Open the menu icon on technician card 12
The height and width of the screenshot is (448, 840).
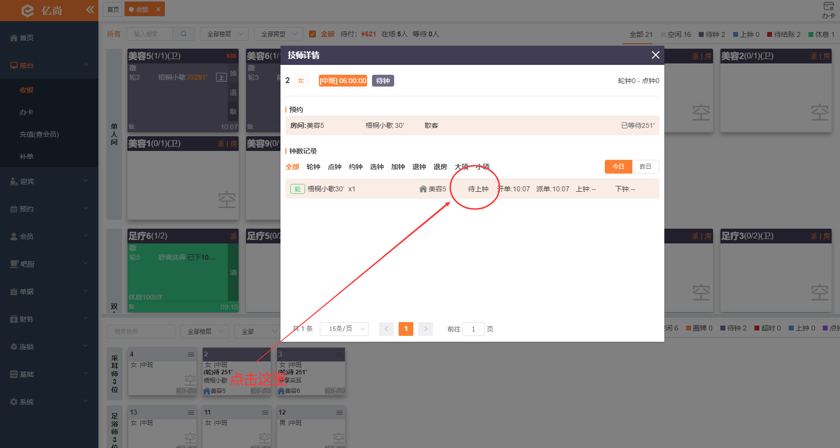click(340, 413)
